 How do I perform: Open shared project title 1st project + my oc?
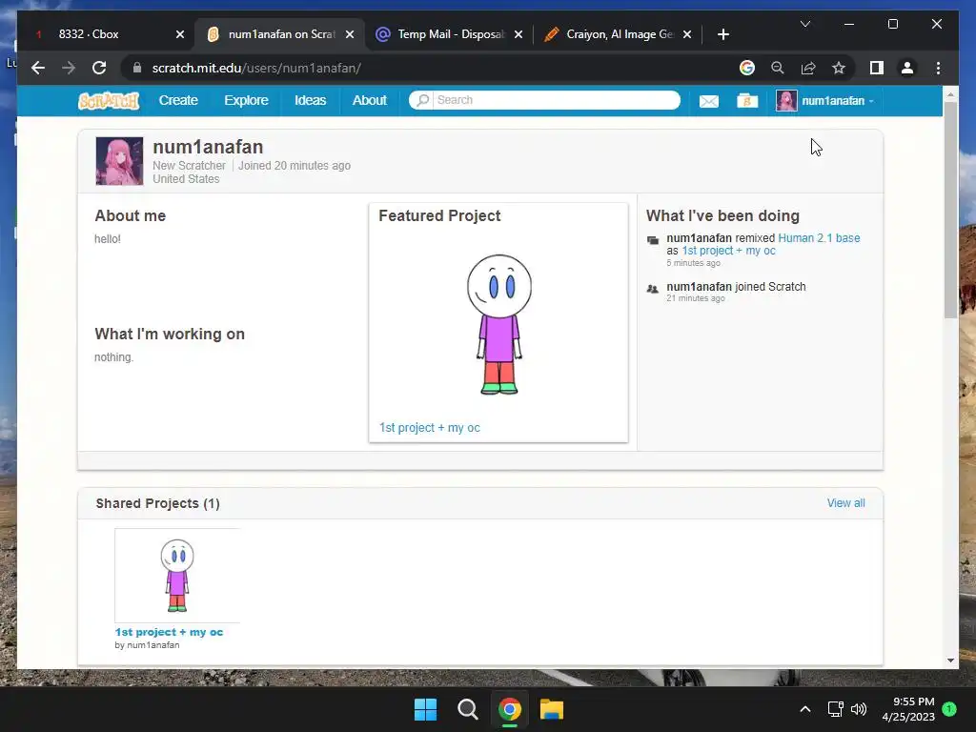[169, 632]
